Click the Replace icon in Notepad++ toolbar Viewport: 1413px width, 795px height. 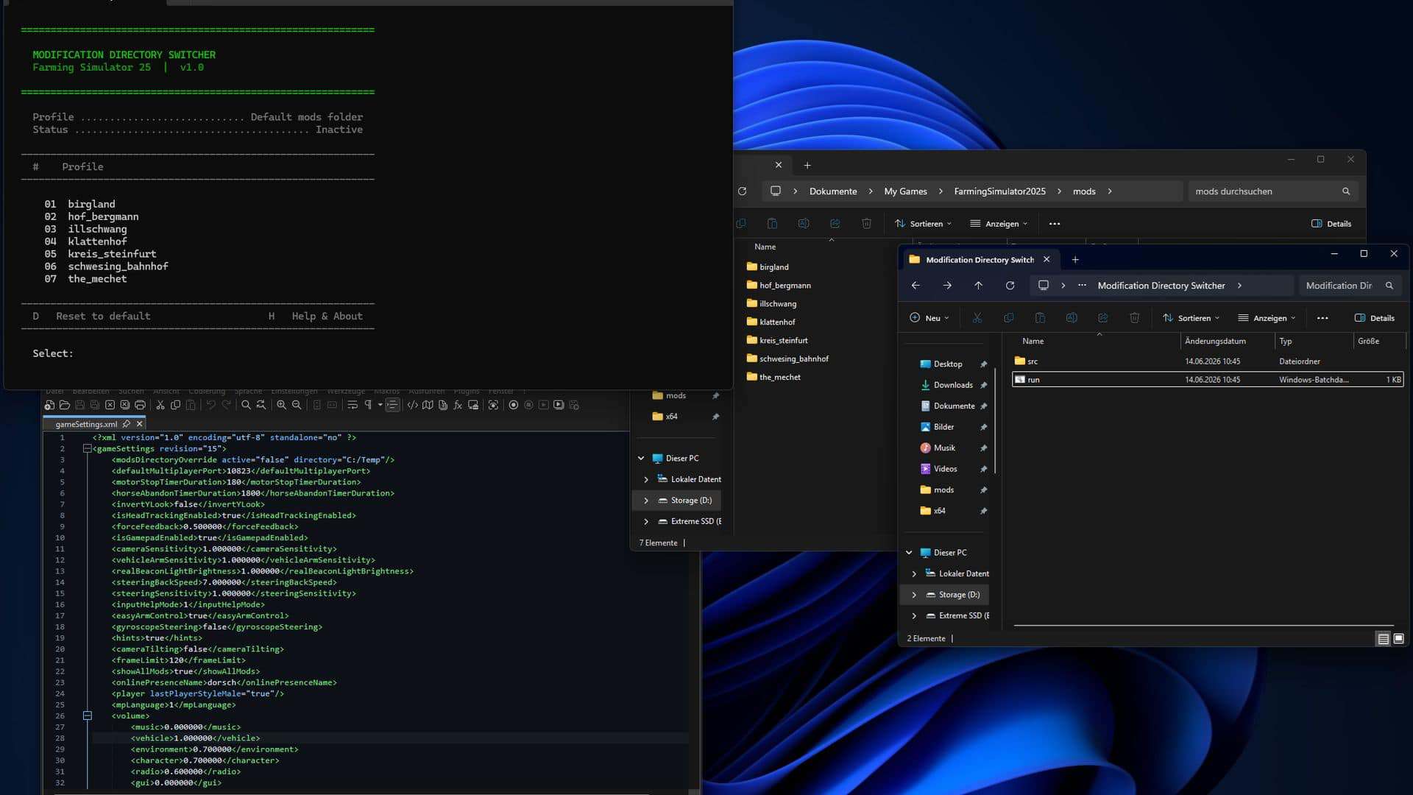click(261, 405)
